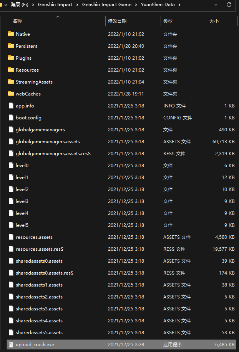
Task: Click the Persistent folder name
Action: pos(27,46)
